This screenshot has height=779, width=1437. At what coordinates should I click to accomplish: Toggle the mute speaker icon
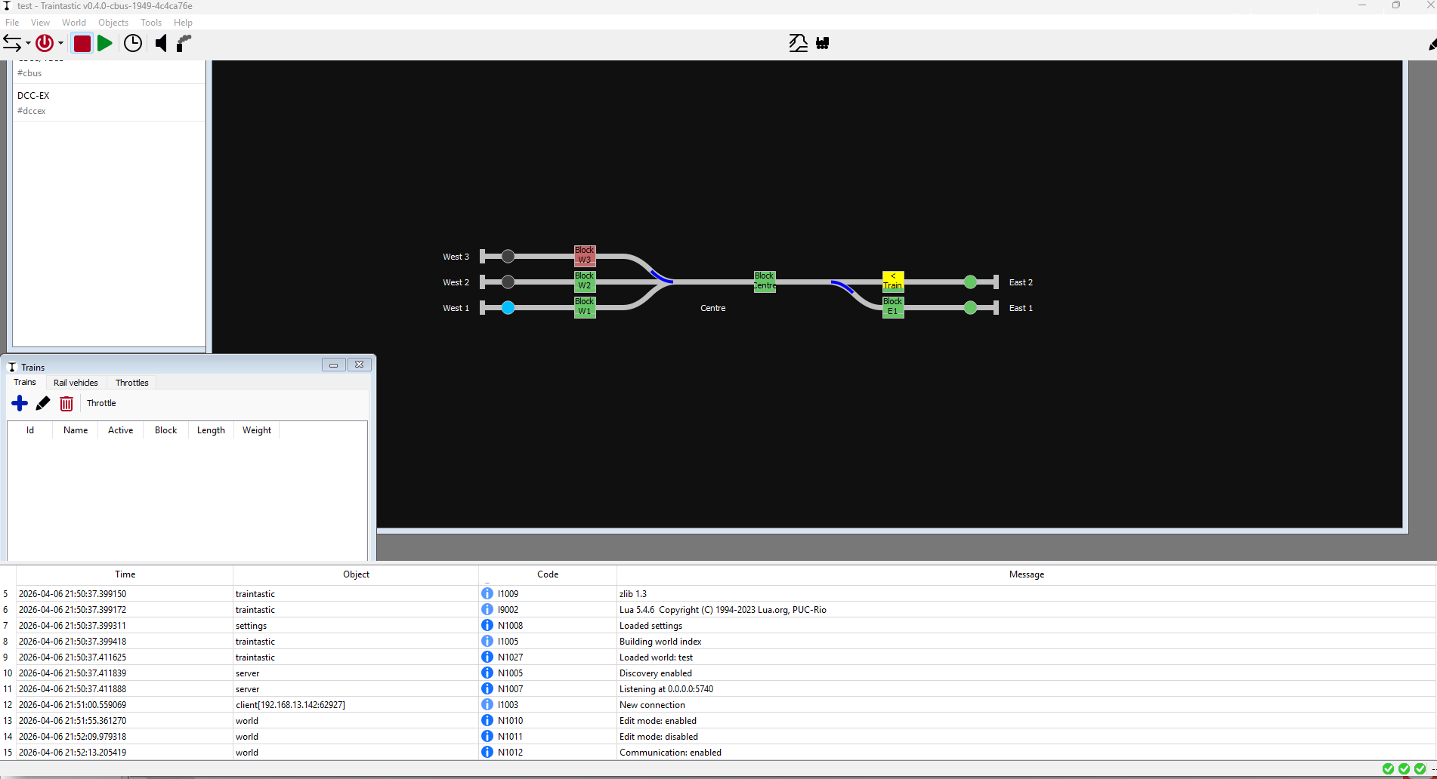160,44
